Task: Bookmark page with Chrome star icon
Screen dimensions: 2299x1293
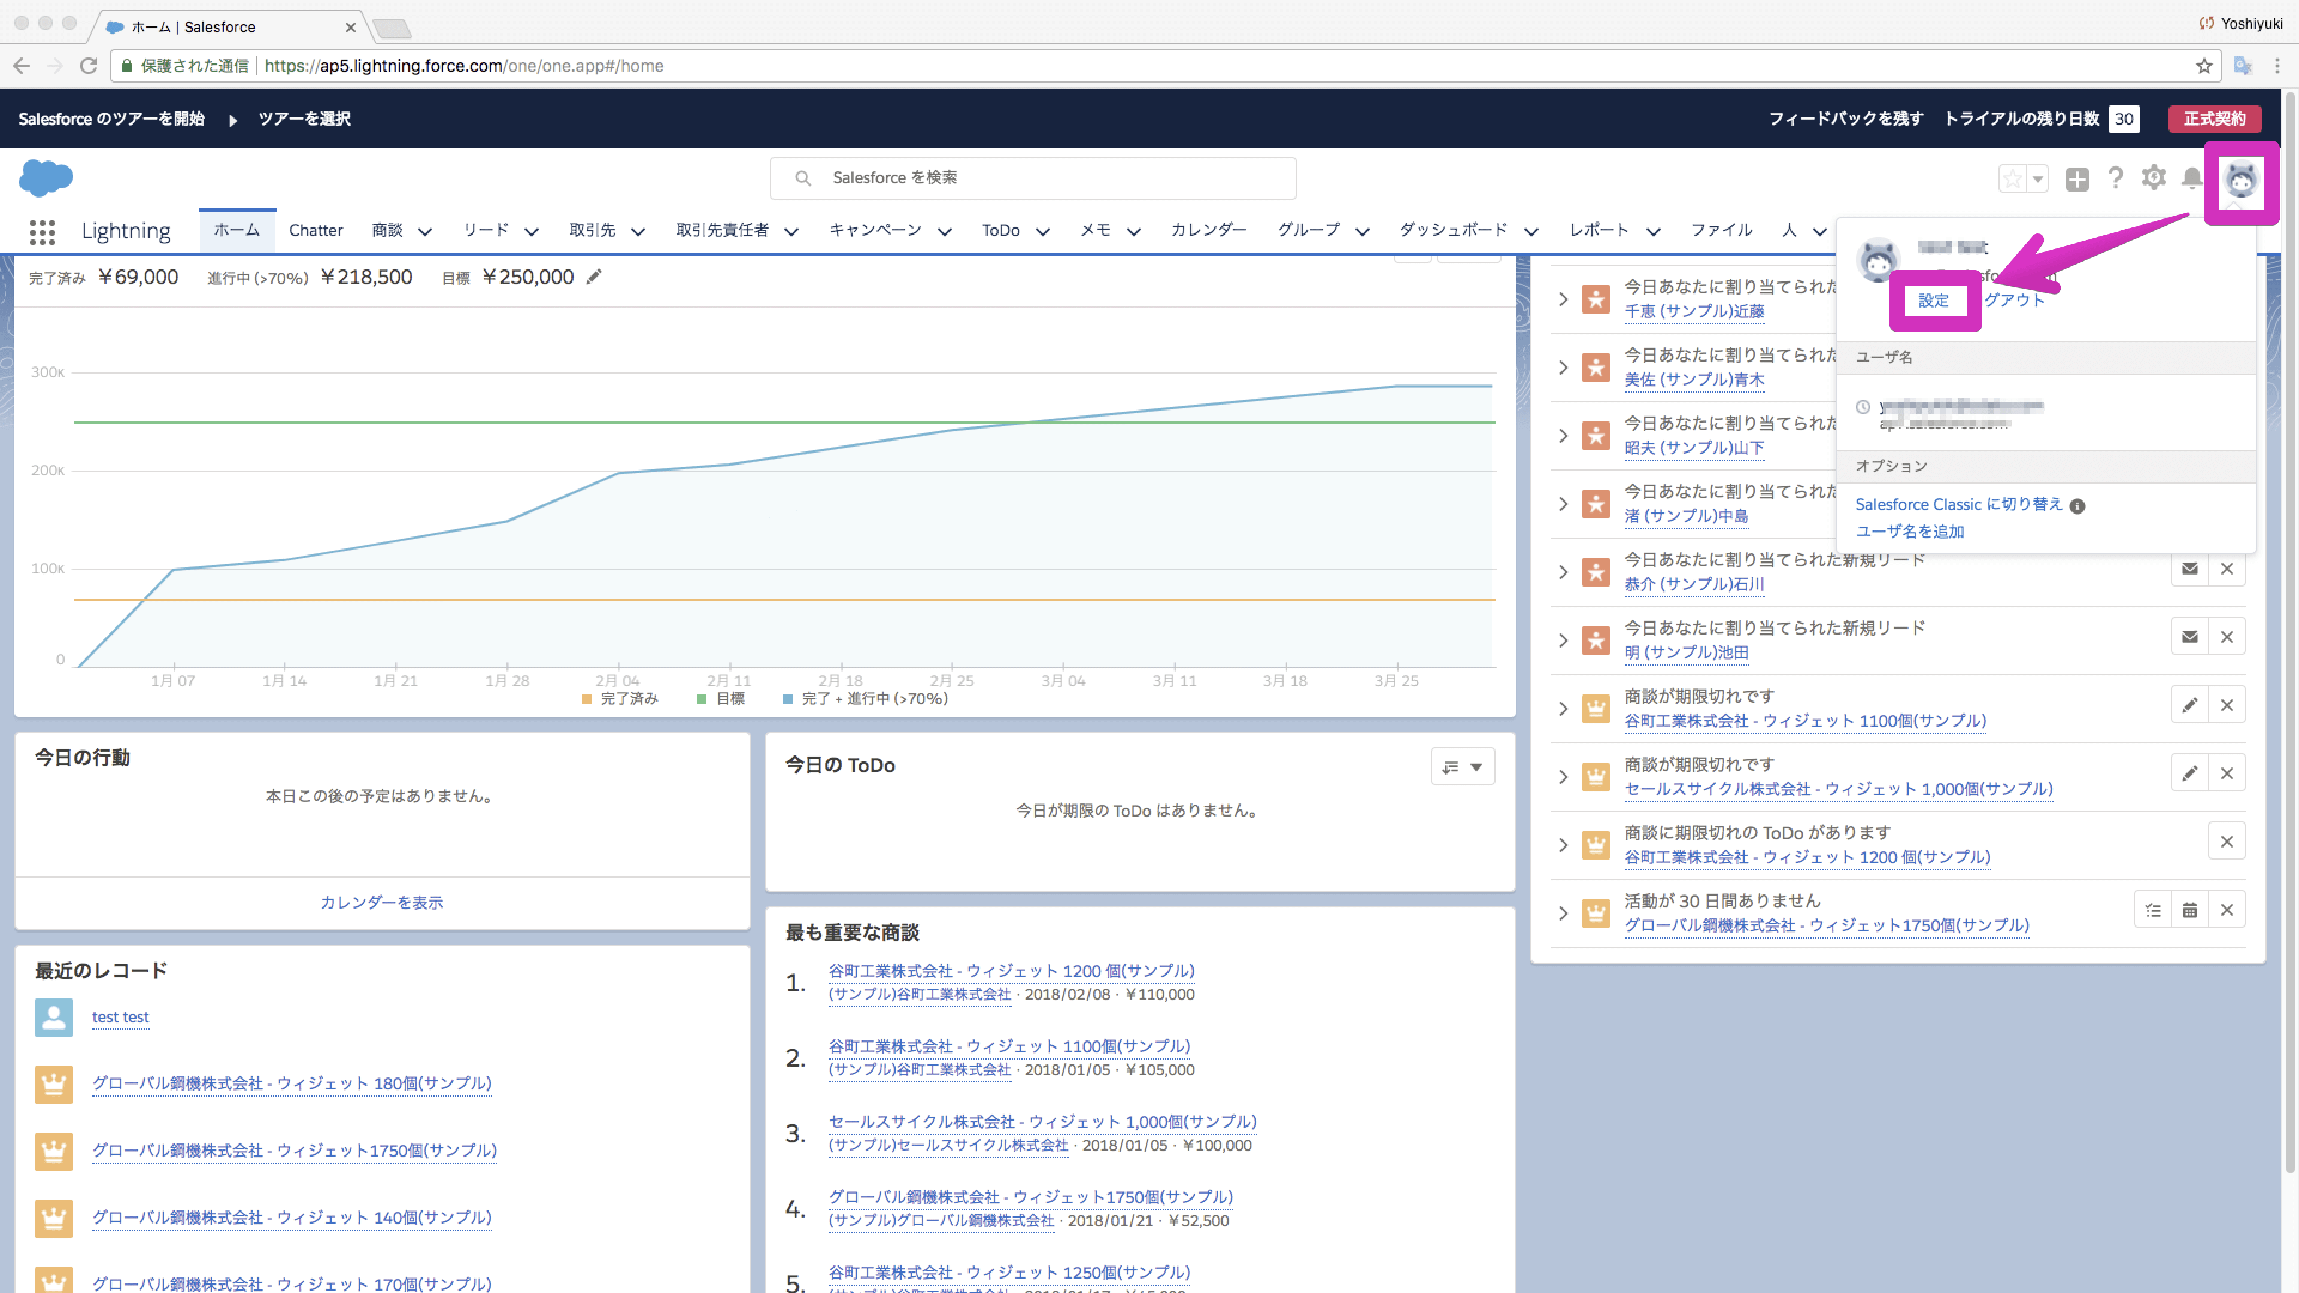Action: (2203, 66)
